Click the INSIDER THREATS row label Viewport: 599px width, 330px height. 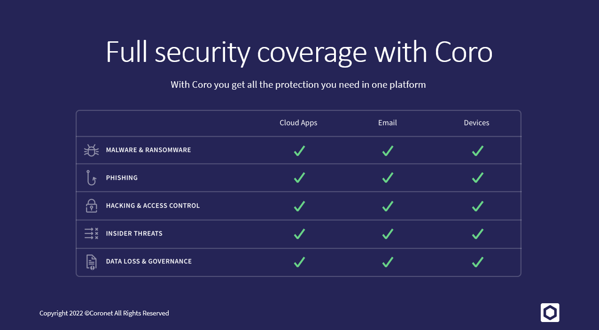[x=134, y=233]
